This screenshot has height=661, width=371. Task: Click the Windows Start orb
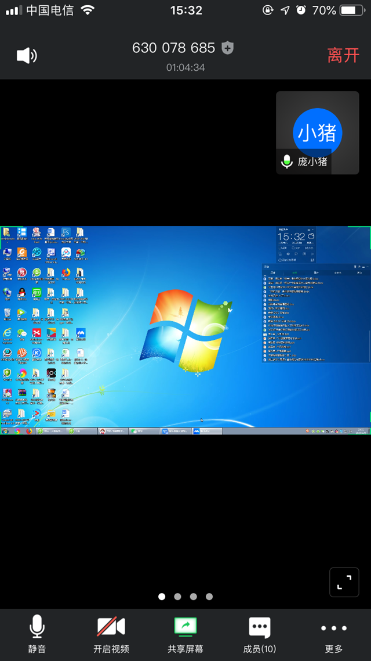[5, 431]
